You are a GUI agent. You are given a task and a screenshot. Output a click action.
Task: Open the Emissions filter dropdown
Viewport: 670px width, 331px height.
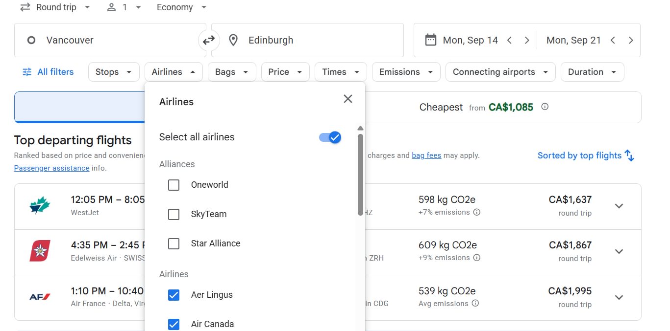406,72
